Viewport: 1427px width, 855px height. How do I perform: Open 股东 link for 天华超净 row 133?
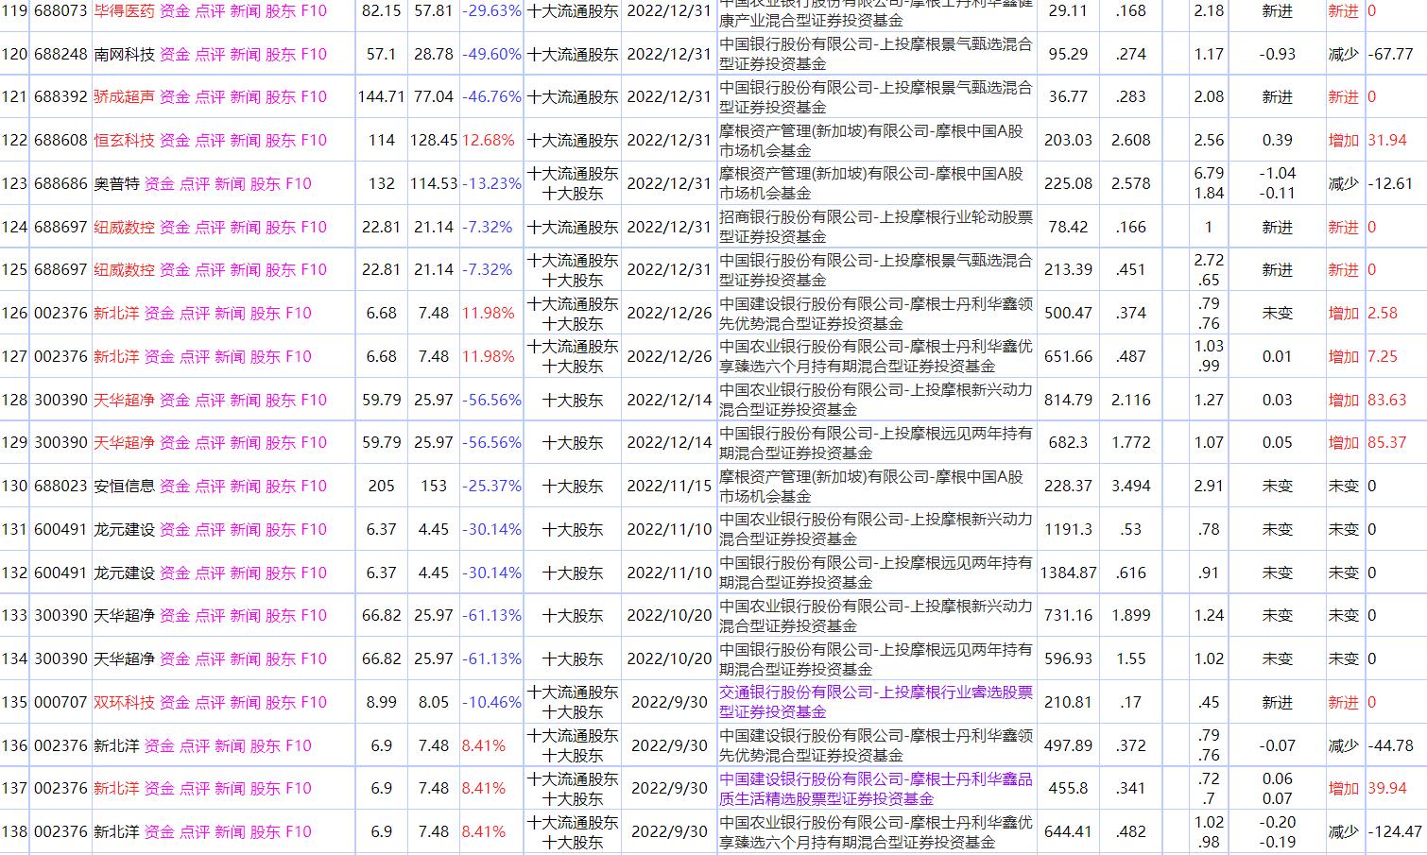[279, 616]
